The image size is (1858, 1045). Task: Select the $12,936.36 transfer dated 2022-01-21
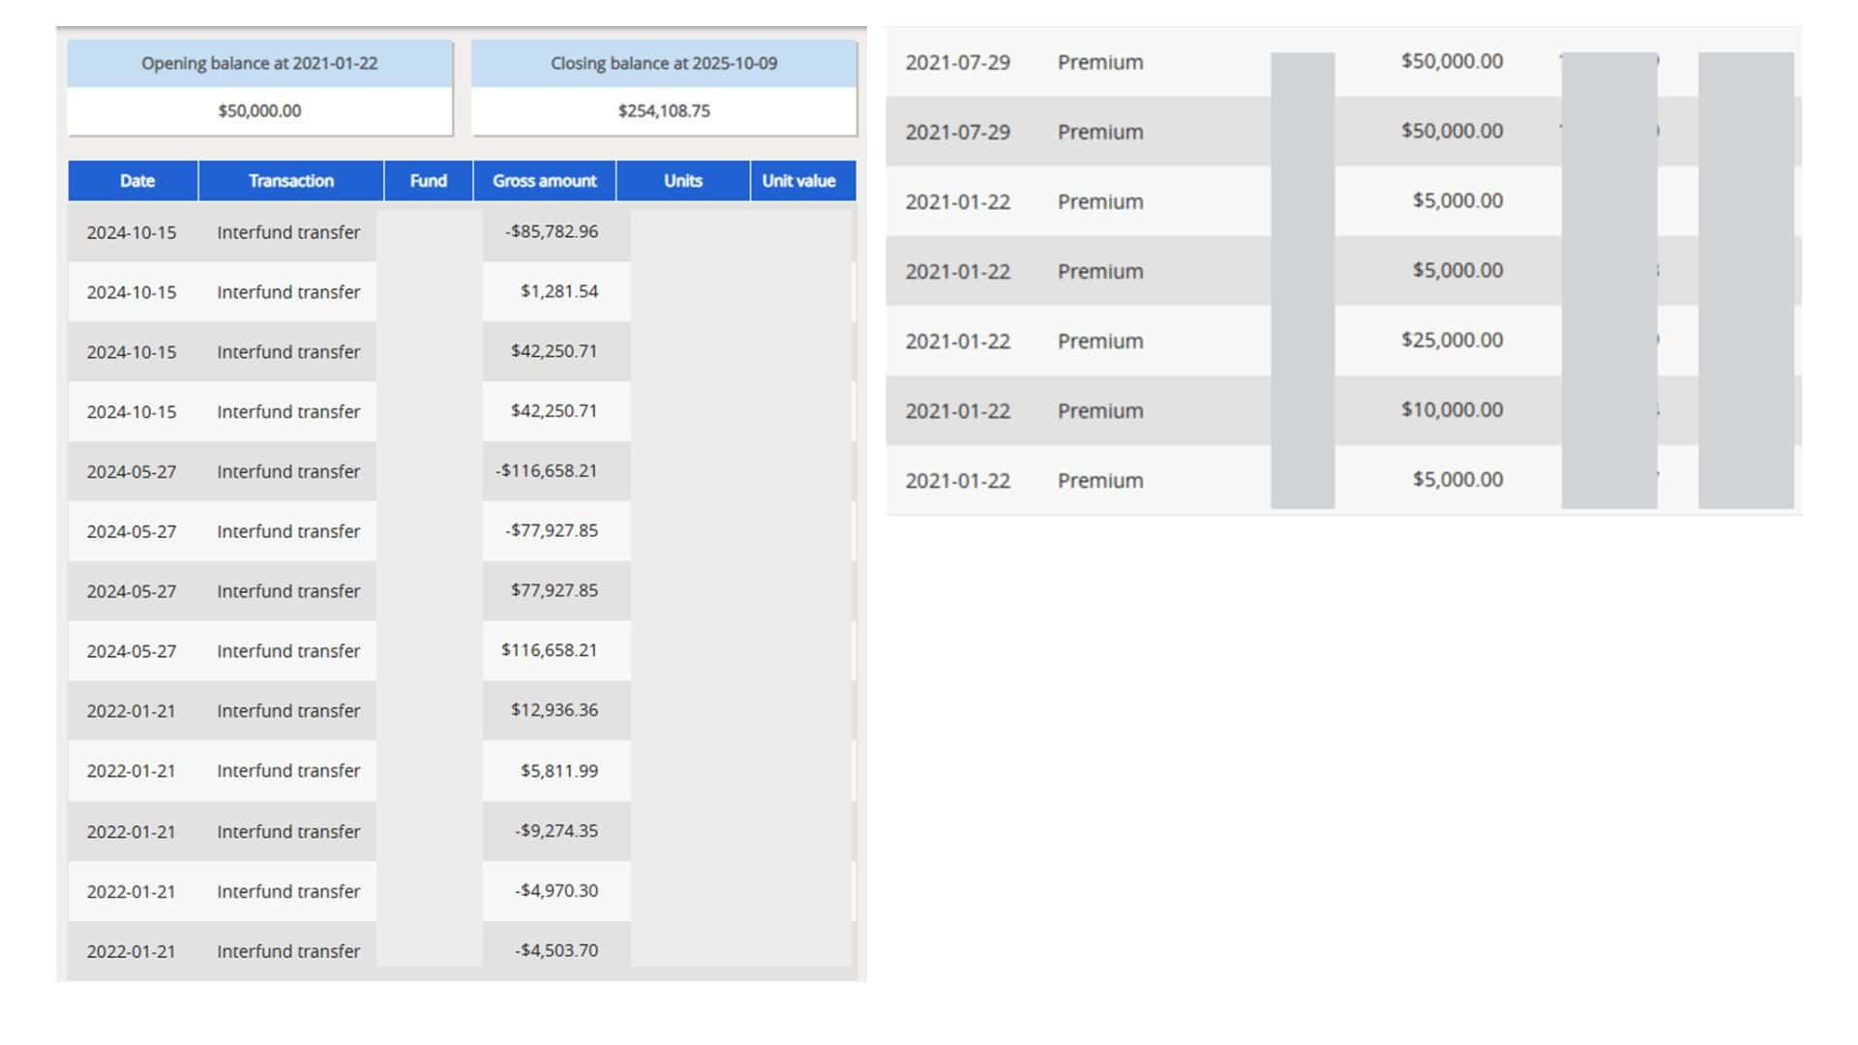[x=554, y=710]
